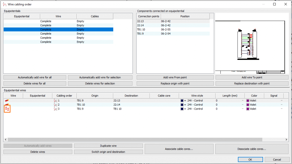This screenshot has height=164, width=292.
Task: Click the highlighted wire icon in third row
Action: click(7, 109)
